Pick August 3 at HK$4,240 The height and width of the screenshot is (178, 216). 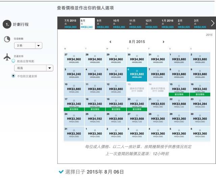74,74
